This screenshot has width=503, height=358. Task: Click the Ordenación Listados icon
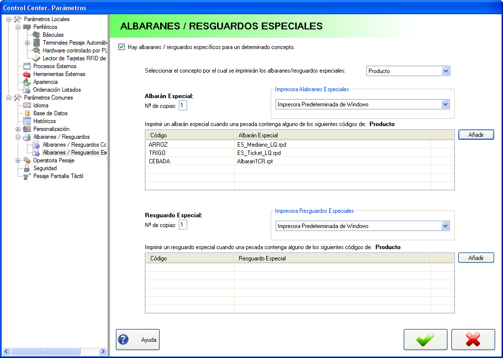click(x=27, y=90)
